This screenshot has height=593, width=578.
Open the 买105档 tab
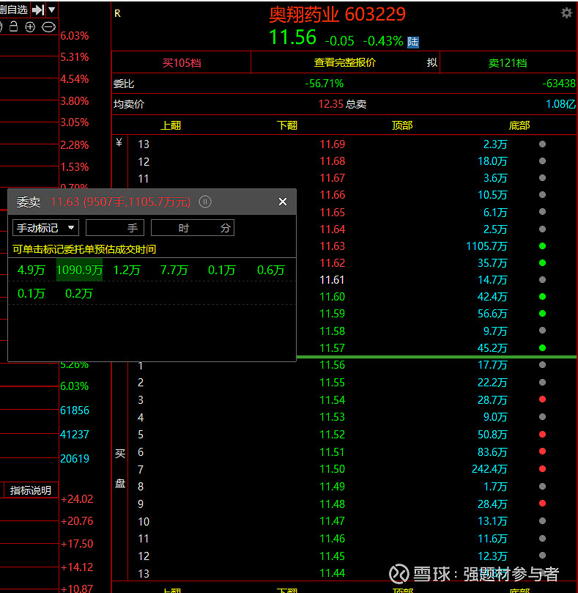182,63
